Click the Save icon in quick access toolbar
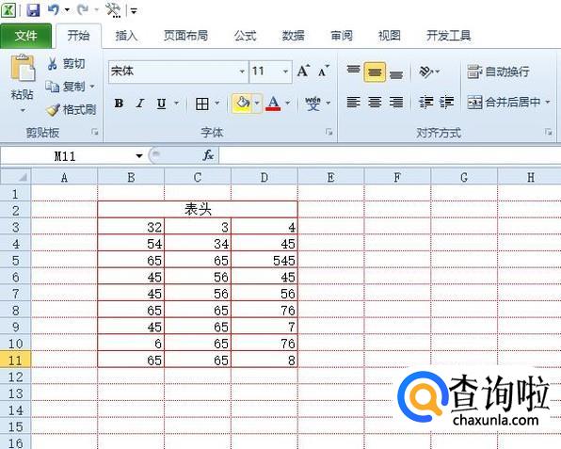The image size is (561, 449). click(x=33, y=10)
